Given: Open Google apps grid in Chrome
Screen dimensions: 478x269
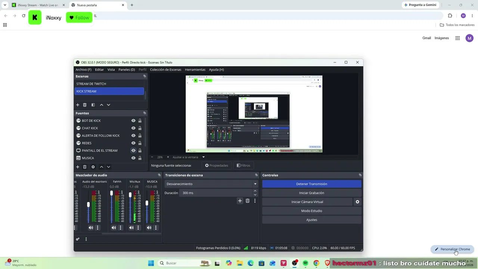Looking at the screenshot, I should tap(457, 38).
